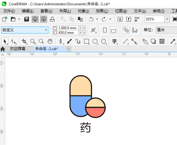Screen dimensions: 177x145
Task: Switch to portrait orientation
Action: 105,30
